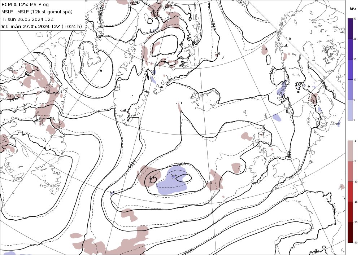Click the dark red -15 to -25 legend band
Viewport: 361px width, 255px height.
(350, 212)
